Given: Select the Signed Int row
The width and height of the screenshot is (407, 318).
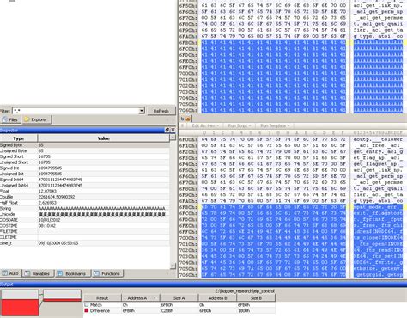Looking at the screenshot, I should (85, 168).
